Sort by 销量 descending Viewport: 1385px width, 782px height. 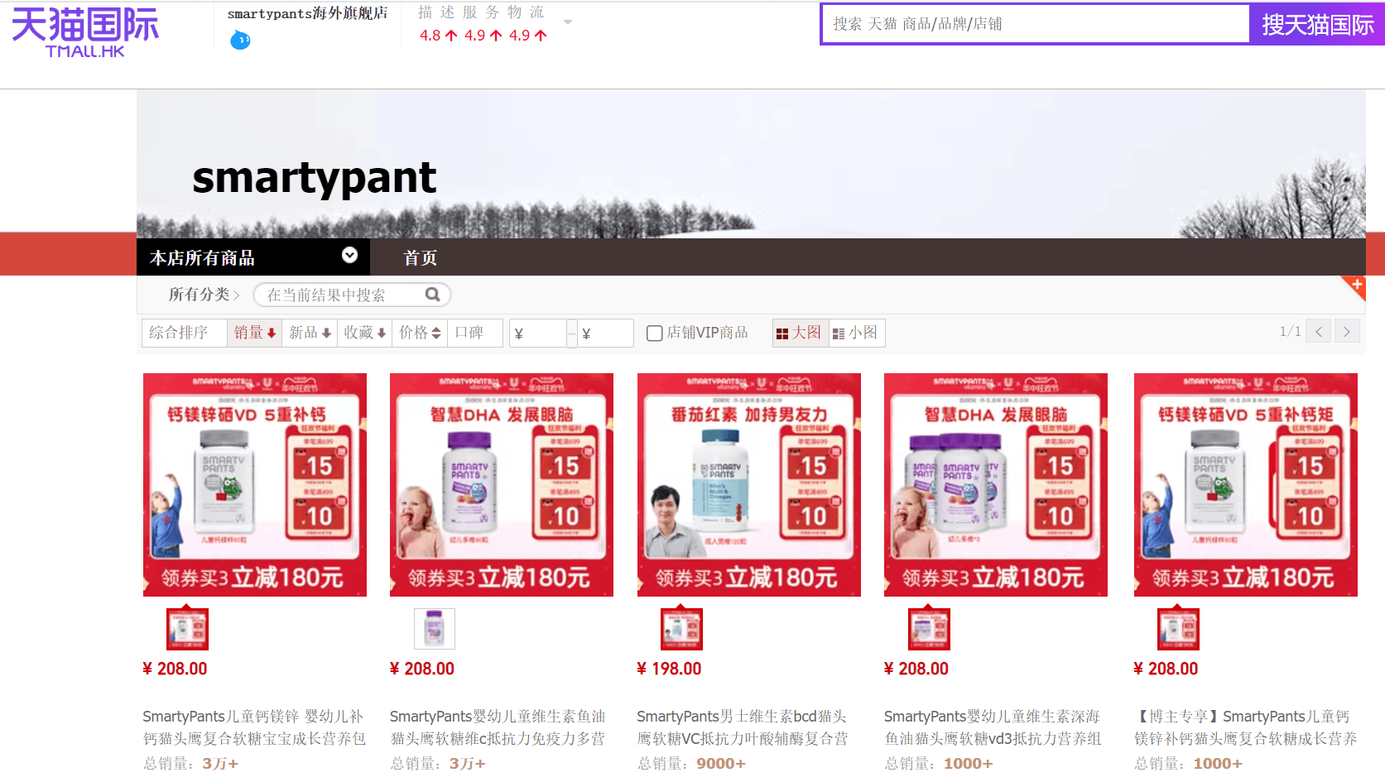[254, 333]
